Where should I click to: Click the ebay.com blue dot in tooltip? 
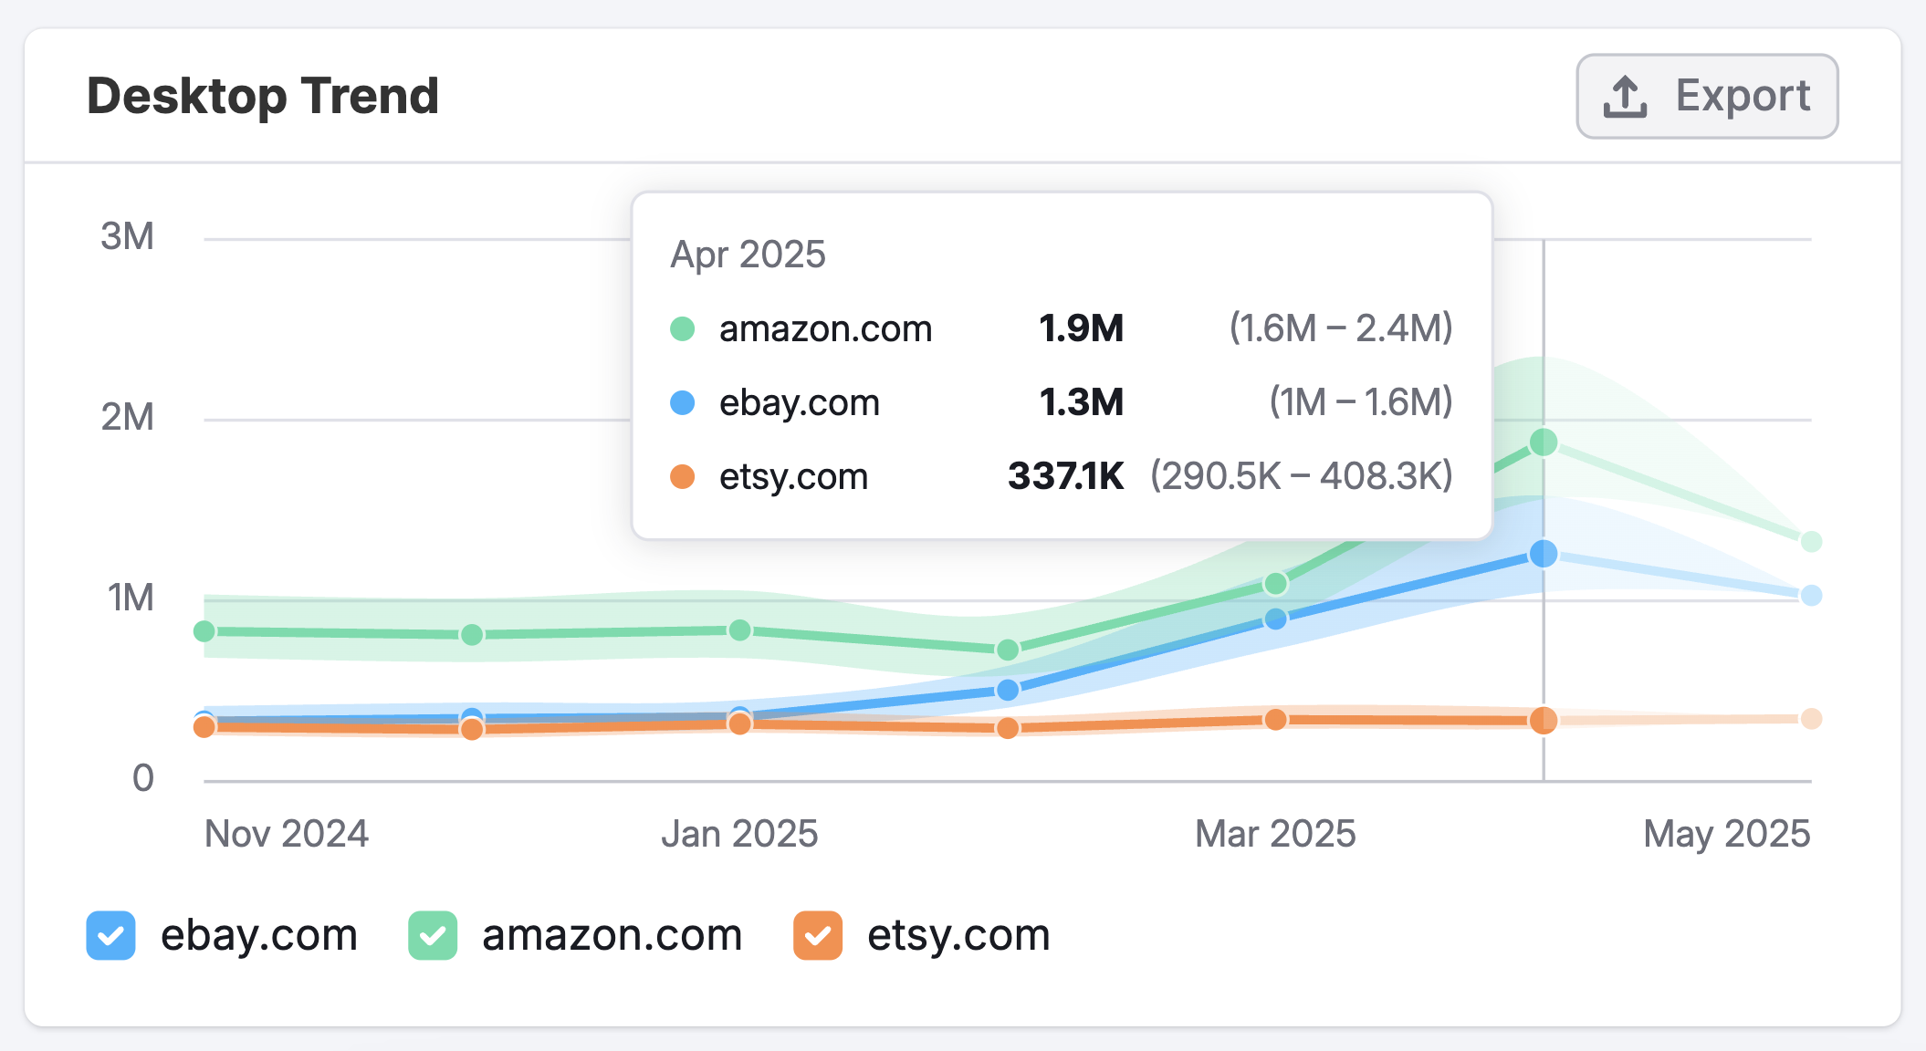pos(683,402)
